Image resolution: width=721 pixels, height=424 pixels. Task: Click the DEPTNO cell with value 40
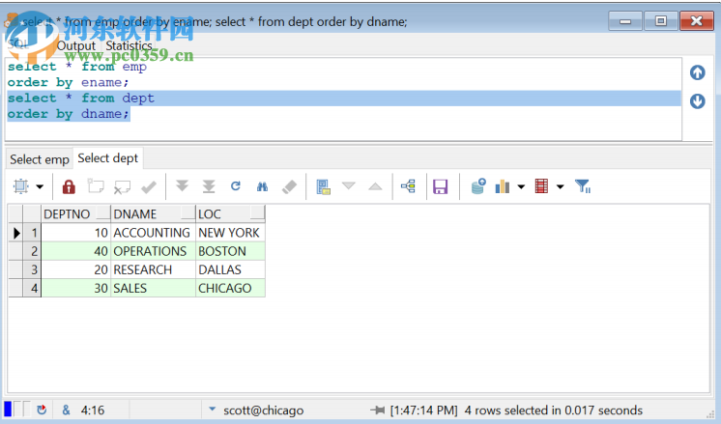[x=76, y=251]
